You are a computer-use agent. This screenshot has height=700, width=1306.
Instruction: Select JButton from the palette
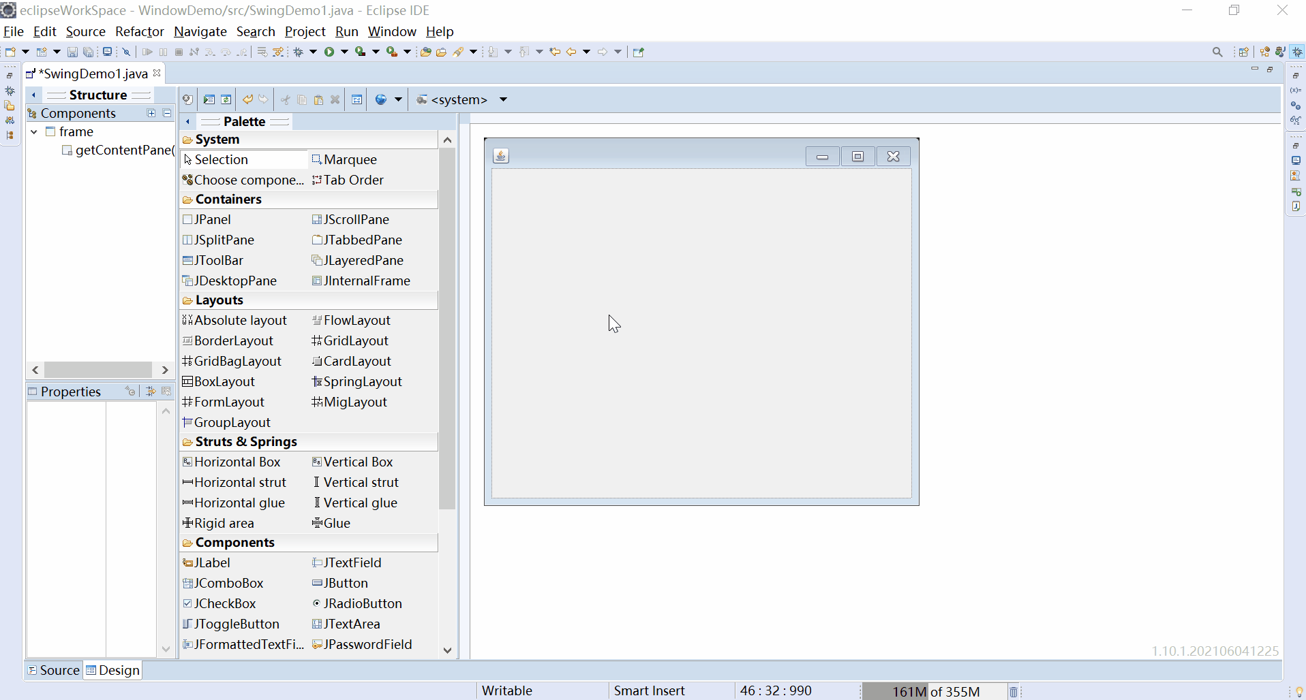(340, 583)
